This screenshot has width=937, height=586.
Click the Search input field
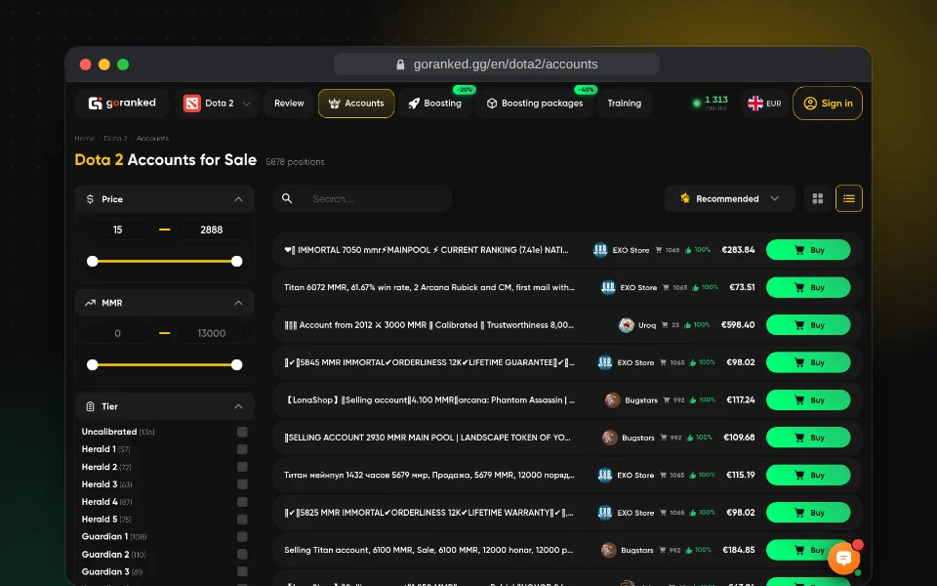coord(362,198)
